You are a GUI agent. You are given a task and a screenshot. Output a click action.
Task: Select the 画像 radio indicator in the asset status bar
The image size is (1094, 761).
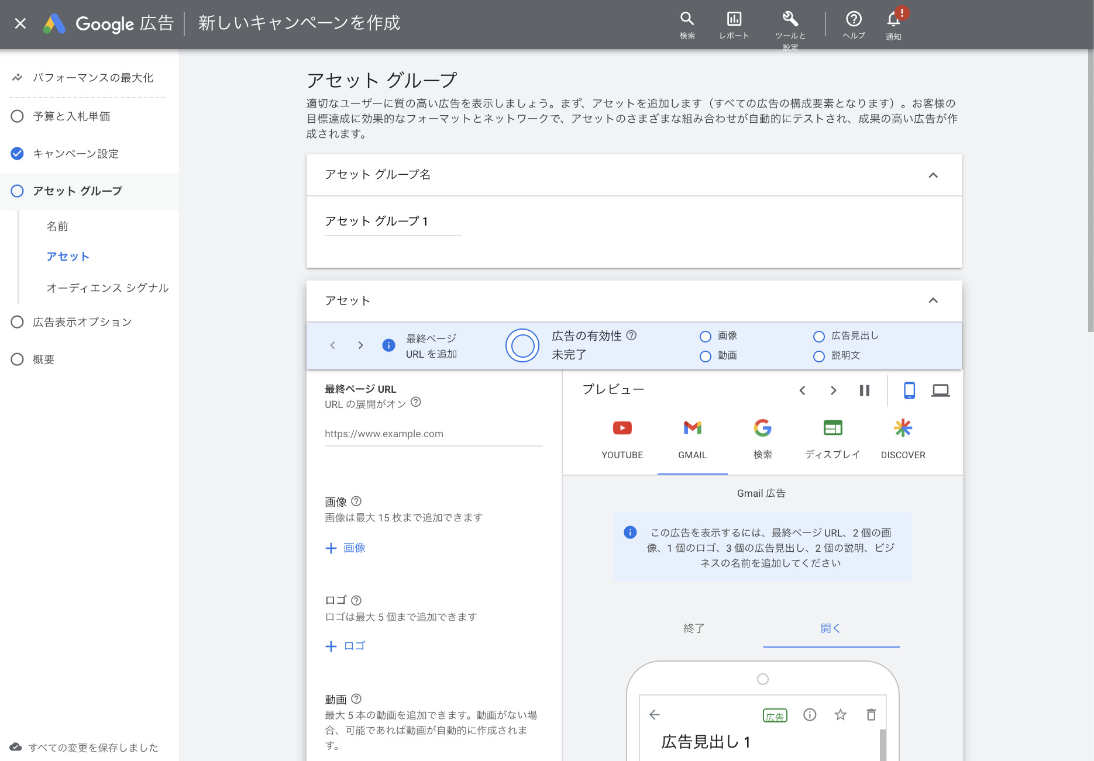coord(705,336)
